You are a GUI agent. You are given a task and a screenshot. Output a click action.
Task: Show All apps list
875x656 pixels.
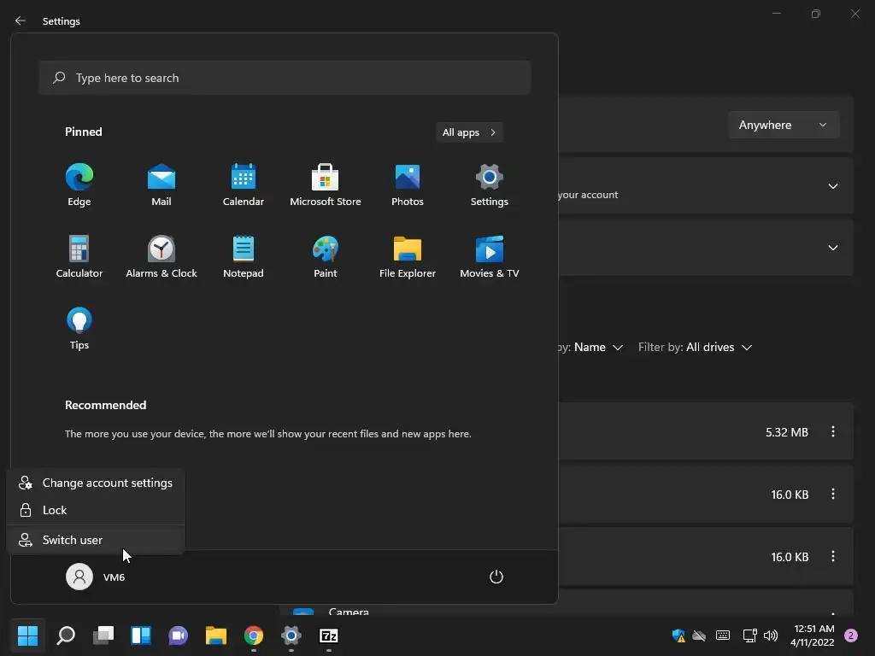[x=469, y=132]
